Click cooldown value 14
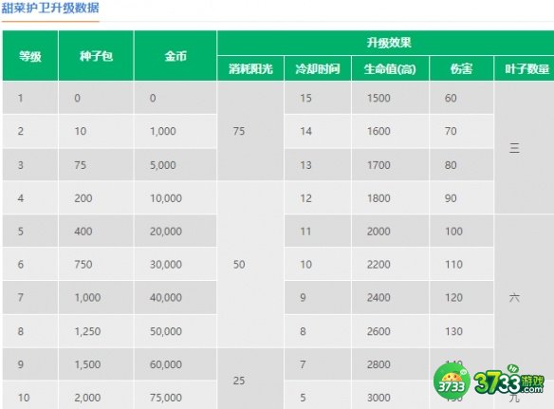The image size is (554, 409). pyautogui.click(x=318, y=131)
